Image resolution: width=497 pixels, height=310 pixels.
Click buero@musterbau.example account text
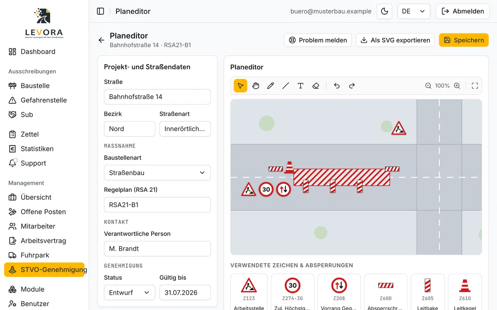[x=331, y=12]
